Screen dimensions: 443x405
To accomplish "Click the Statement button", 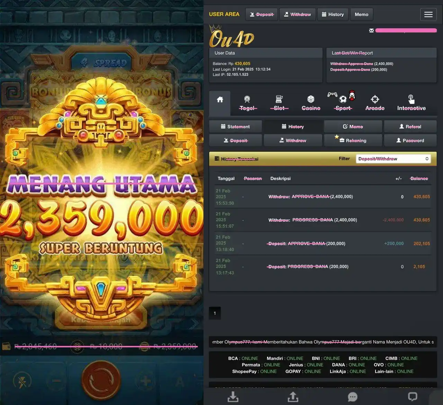I will pos(235,127).
